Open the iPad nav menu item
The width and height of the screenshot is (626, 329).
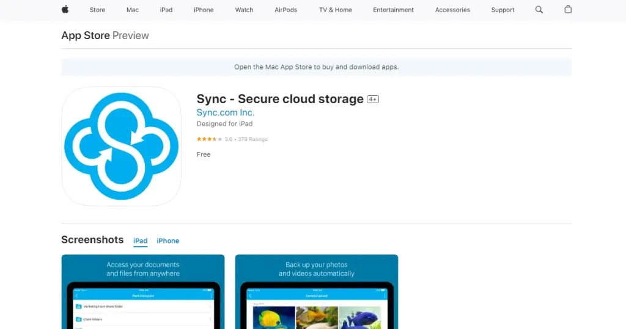coord(166,10)
